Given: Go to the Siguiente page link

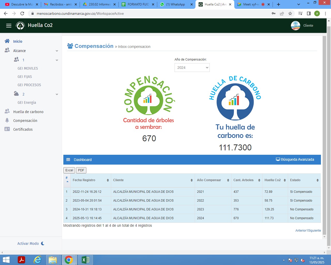Looking at the screenshot, I should (x=314, y=231).
